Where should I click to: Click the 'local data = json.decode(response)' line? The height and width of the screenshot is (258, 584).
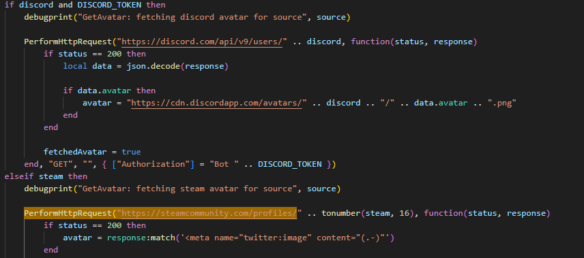coord(145,66)
